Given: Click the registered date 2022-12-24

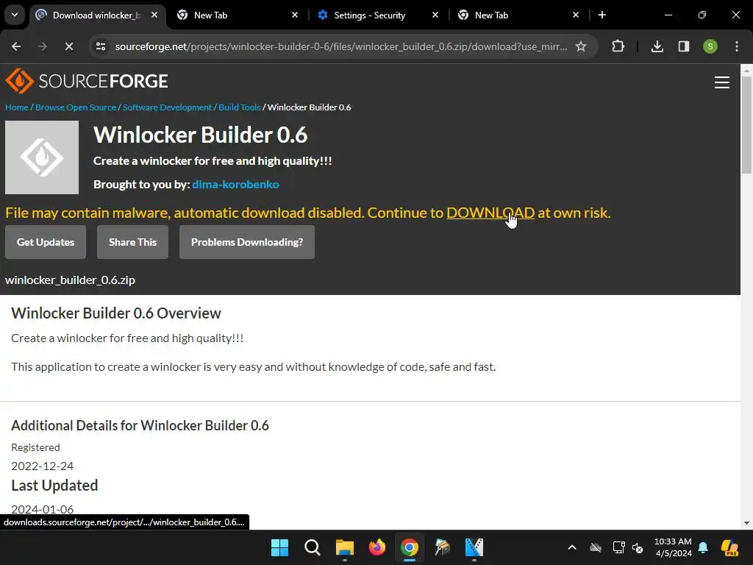Looking at the screenshot, I should [42, 466].
